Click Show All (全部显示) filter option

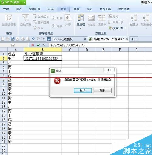pyautogui.click(x=41, y=16)
